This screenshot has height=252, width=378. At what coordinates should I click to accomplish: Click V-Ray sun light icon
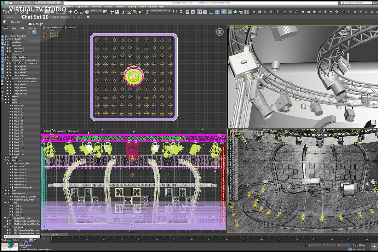(x=331, y=12)
